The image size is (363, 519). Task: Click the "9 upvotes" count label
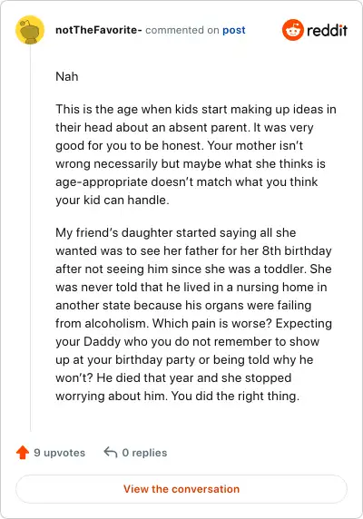[60, 453]
